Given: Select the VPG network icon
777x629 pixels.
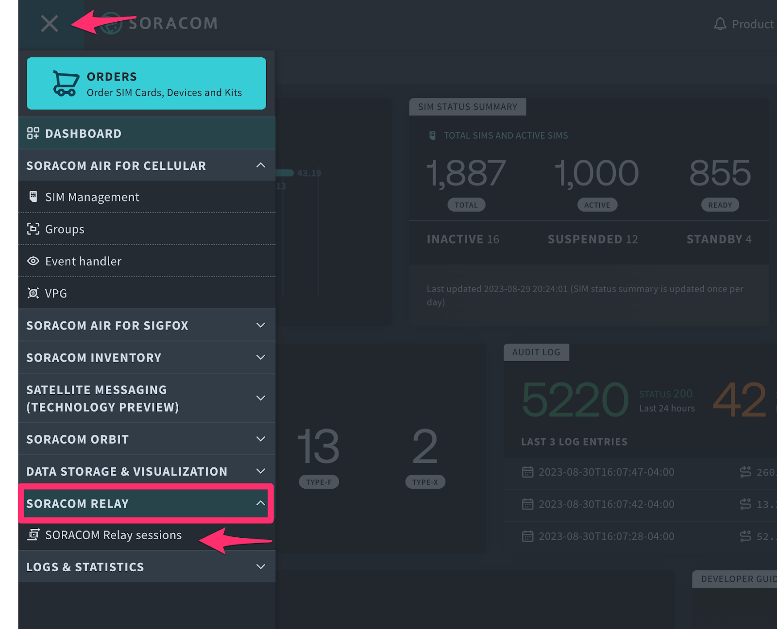Looking at the screenshot, I should point(33,293).
